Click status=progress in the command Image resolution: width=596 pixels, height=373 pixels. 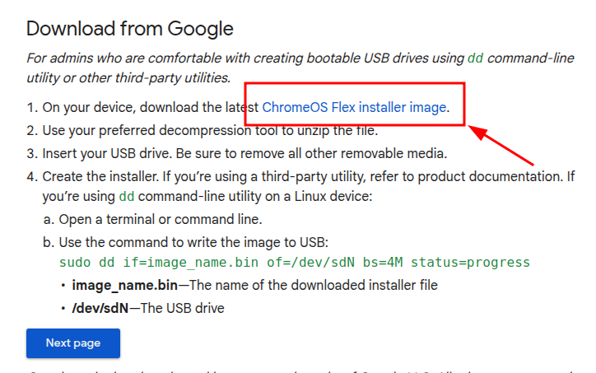[x=470, y=263]
